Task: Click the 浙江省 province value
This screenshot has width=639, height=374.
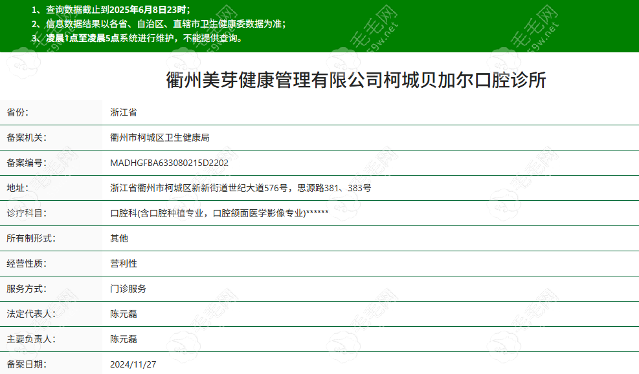Action: (x=124, y=112)
